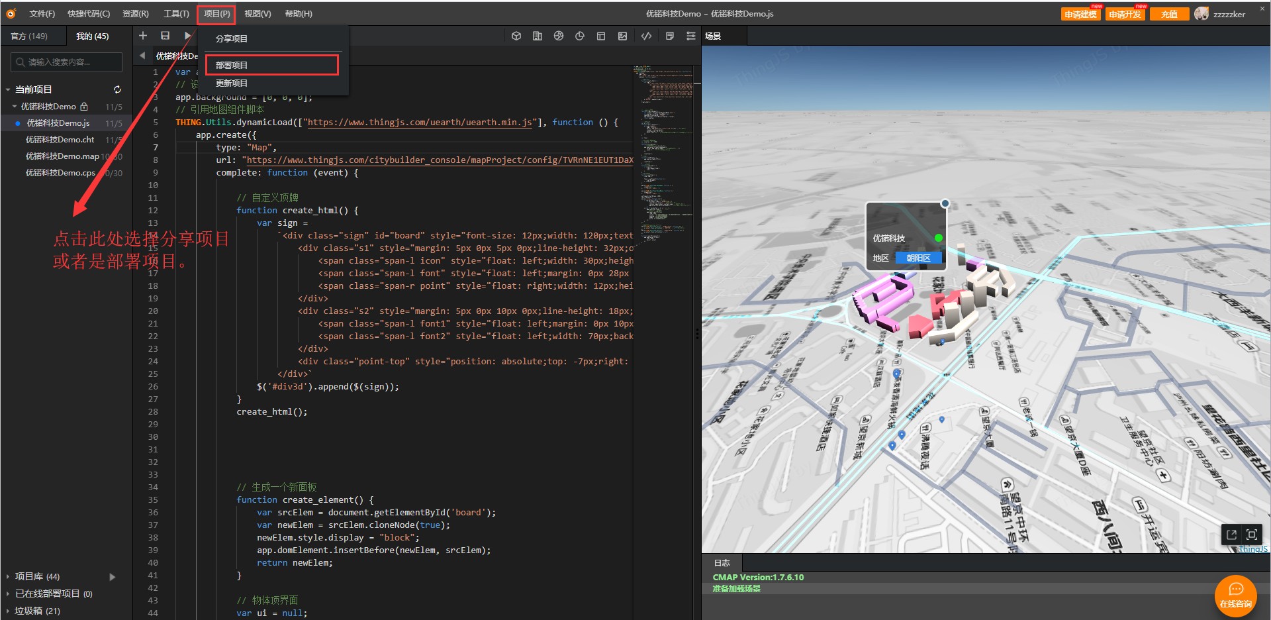Screen dimensions: 1271x620
Task: Enter fullscreen scene view
Action: (x=1252, y=535)
